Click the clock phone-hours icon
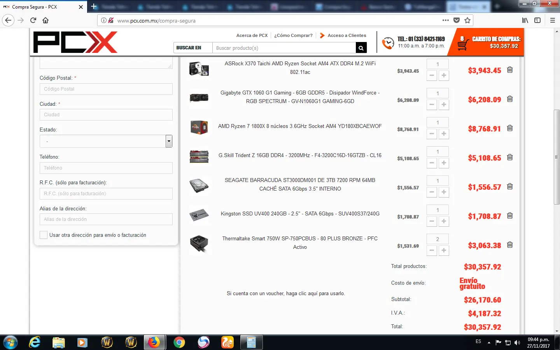Screen dimensions: 560x350 (388, 42)
